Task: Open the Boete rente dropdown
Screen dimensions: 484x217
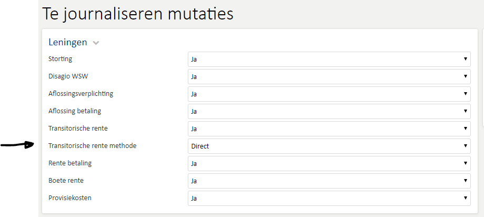Action: click(329, 181)
